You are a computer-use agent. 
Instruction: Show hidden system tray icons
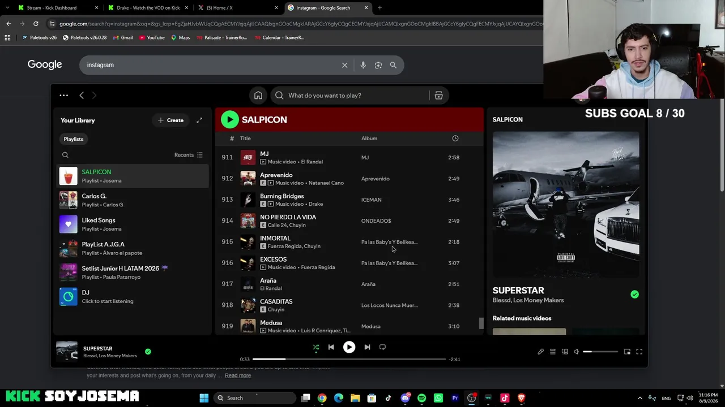(640, 398)
